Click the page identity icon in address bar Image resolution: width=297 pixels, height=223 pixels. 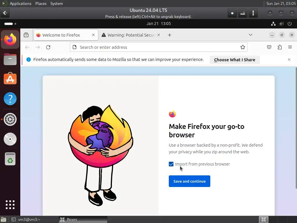pos(75,47)
